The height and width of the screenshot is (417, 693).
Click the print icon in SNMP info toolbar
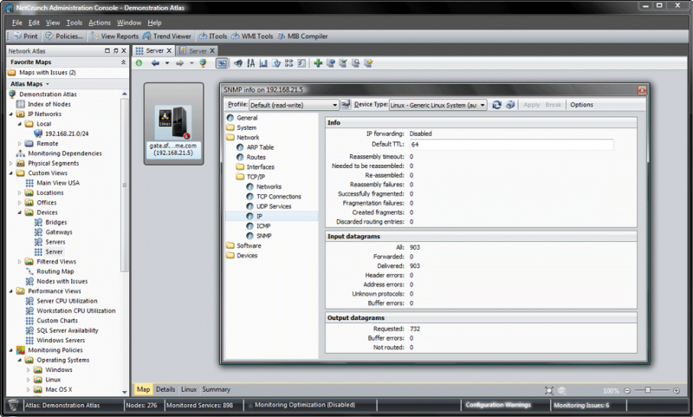[510, 105]
